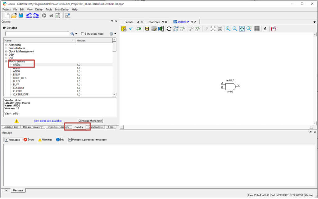Enable the Simulation Mode checkbox
318x199 pixels.
coord(82,34)
